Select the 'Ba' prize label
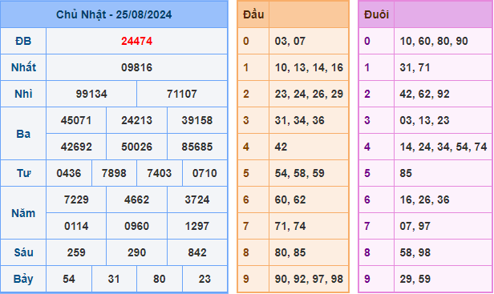Screen dimensions: 494x294 coord(23,134)
